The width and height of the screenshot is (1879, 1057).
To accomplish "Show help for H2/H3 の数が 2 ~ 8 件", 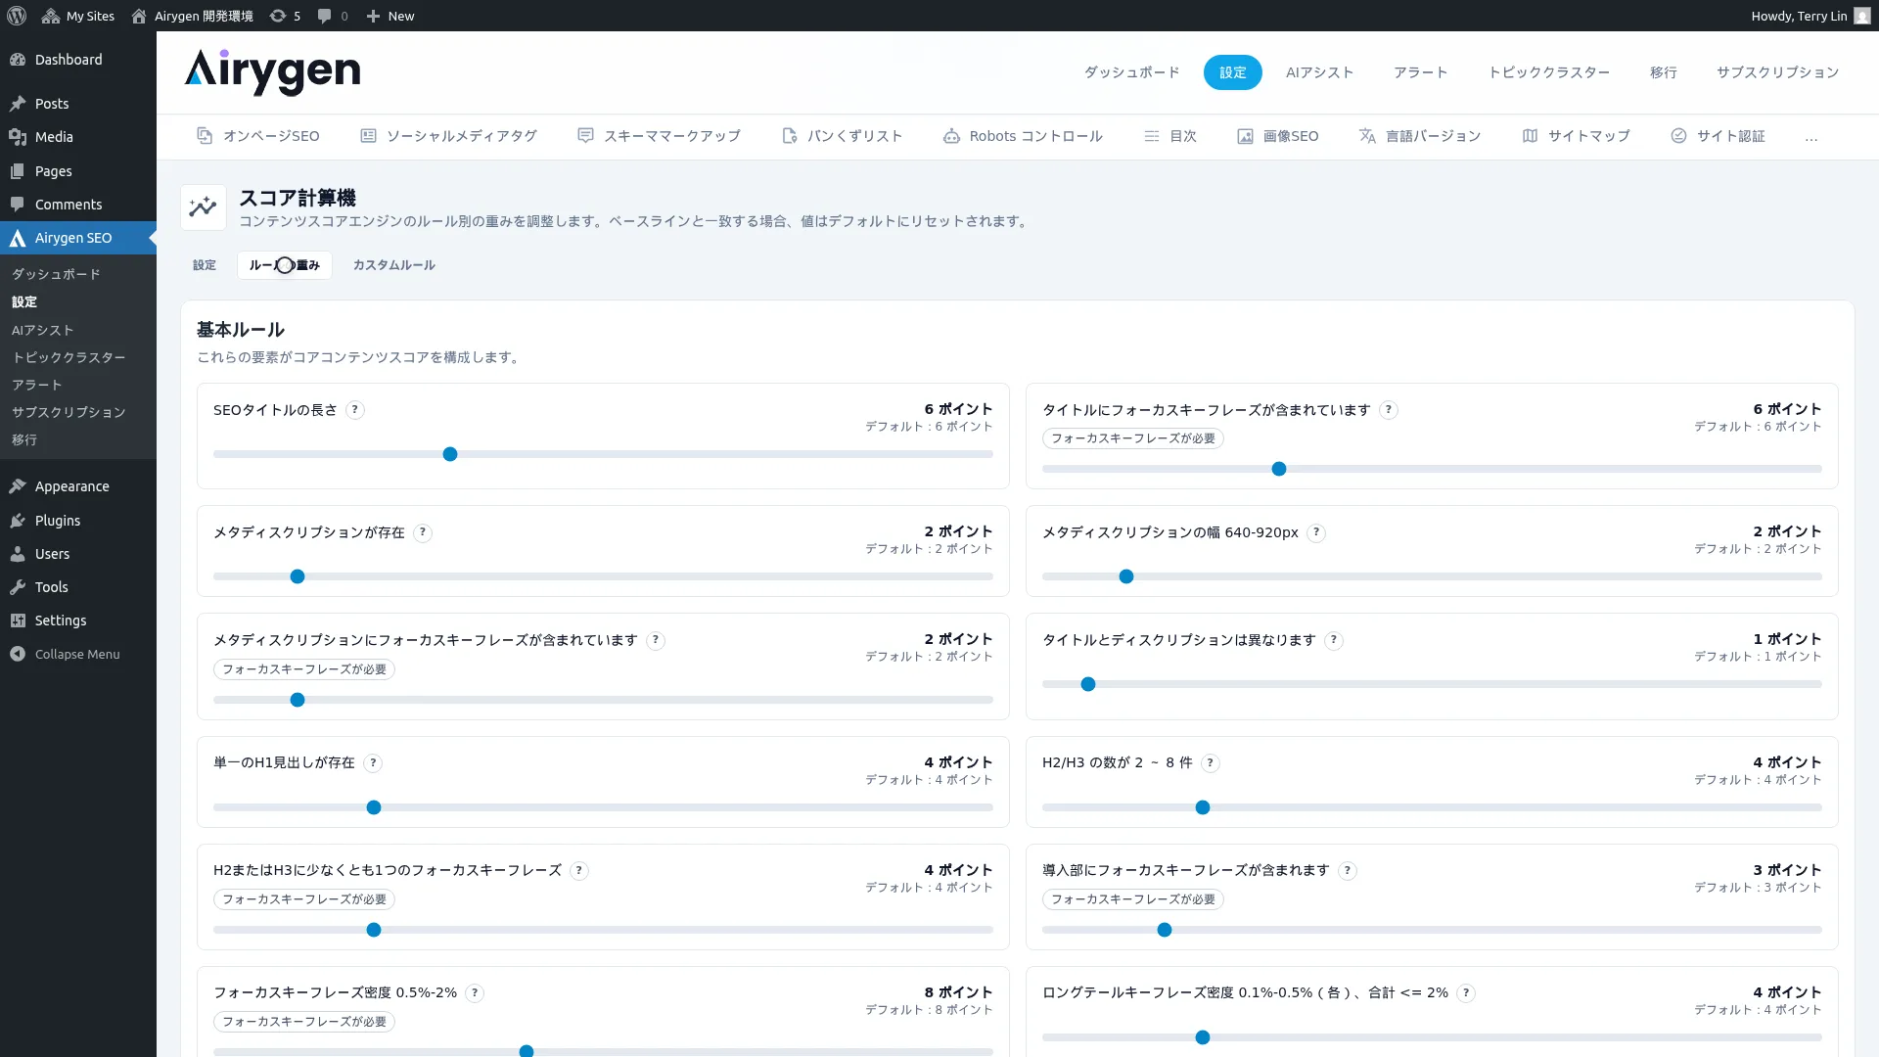I will point(1211,762).
